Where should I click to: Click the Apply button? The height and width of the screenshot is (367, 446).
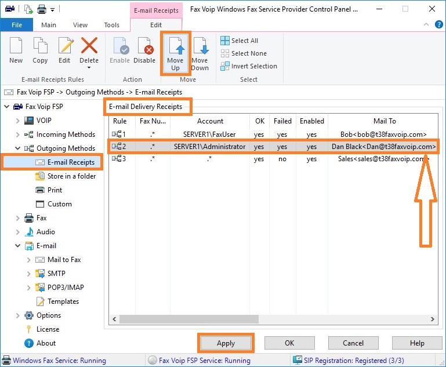226,343
